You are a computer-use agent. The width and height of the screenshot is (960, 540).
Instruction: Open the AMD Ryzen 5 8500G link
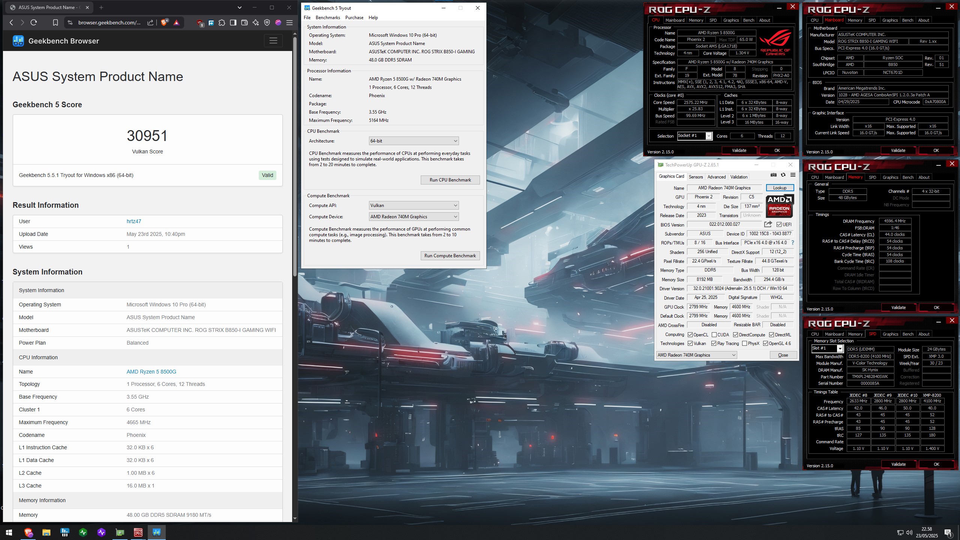tap(151, 372)
